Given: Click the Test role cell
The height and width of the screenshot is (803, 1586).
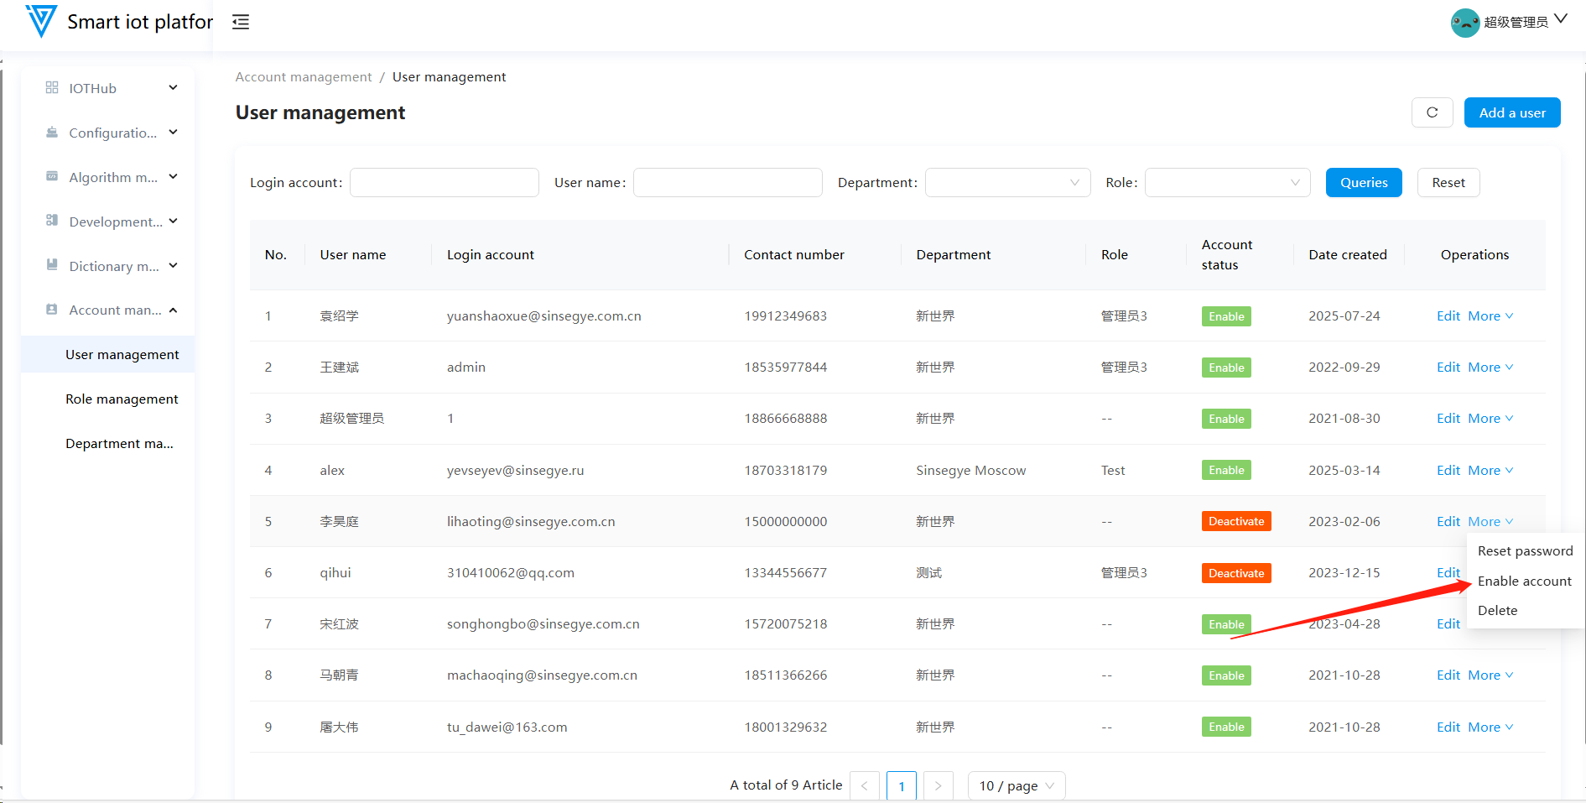Looking at the screenshot, I should click(x=1113, y=471).
